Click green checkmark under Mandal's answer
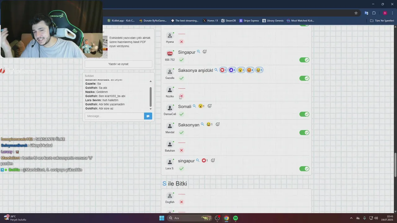The width and height of the screenshot is (397, 223). click(x=181, y=132)
